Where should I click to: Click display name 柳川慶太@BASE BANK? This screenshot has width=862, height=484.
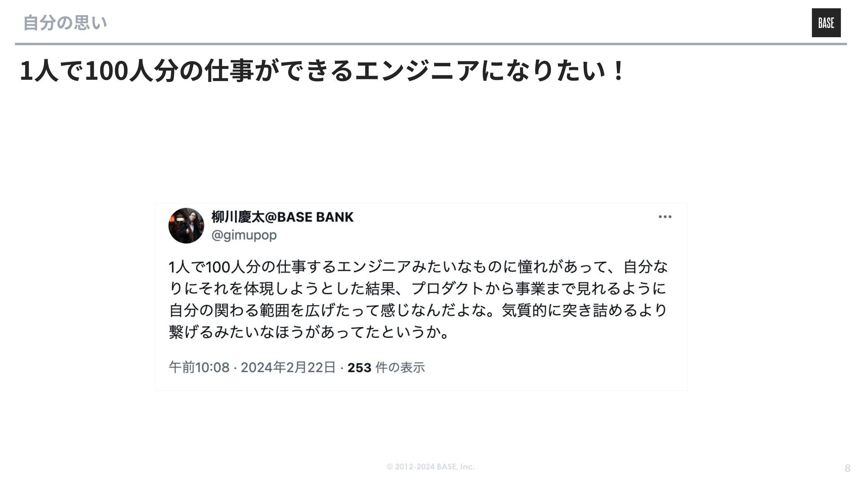tap(282, 217)
